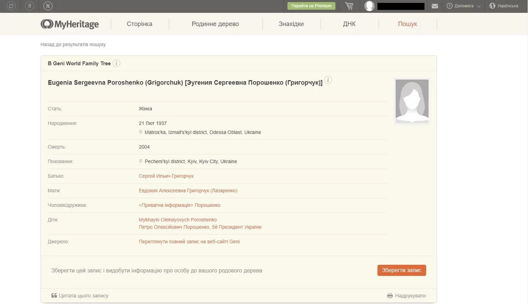Open the ДНК menu
Screen dimensions: 528x304
tap(349, 24)
